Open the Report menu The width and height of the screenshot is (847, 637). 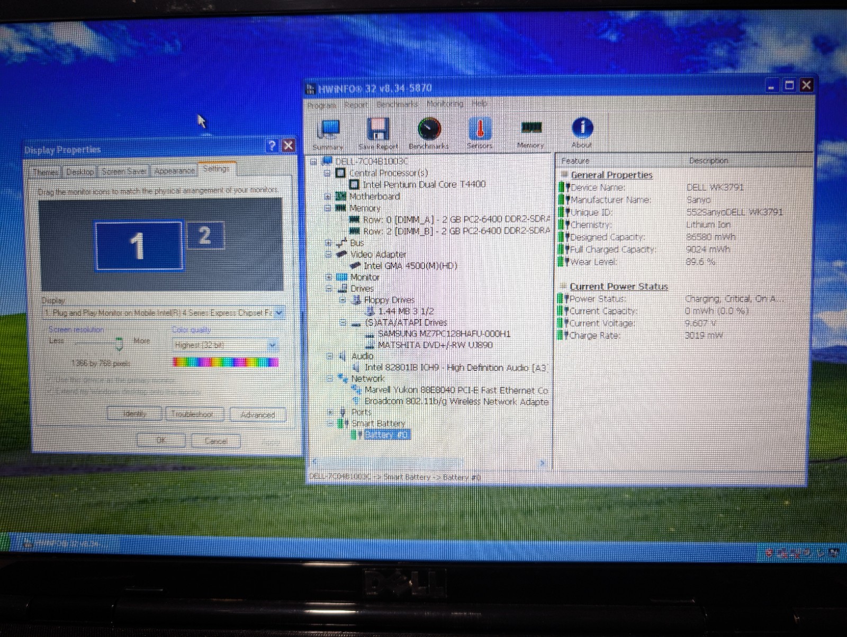click(356, 105)
